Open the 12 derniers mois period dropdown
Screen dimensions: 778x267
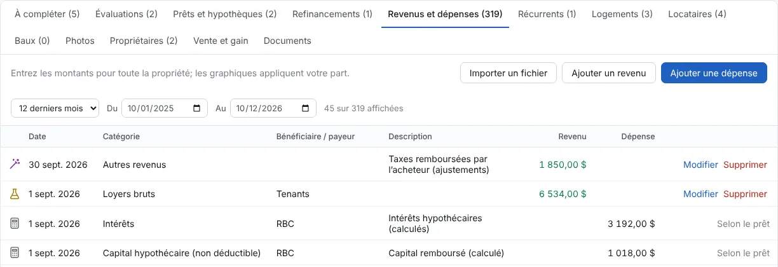click(55, 108)
